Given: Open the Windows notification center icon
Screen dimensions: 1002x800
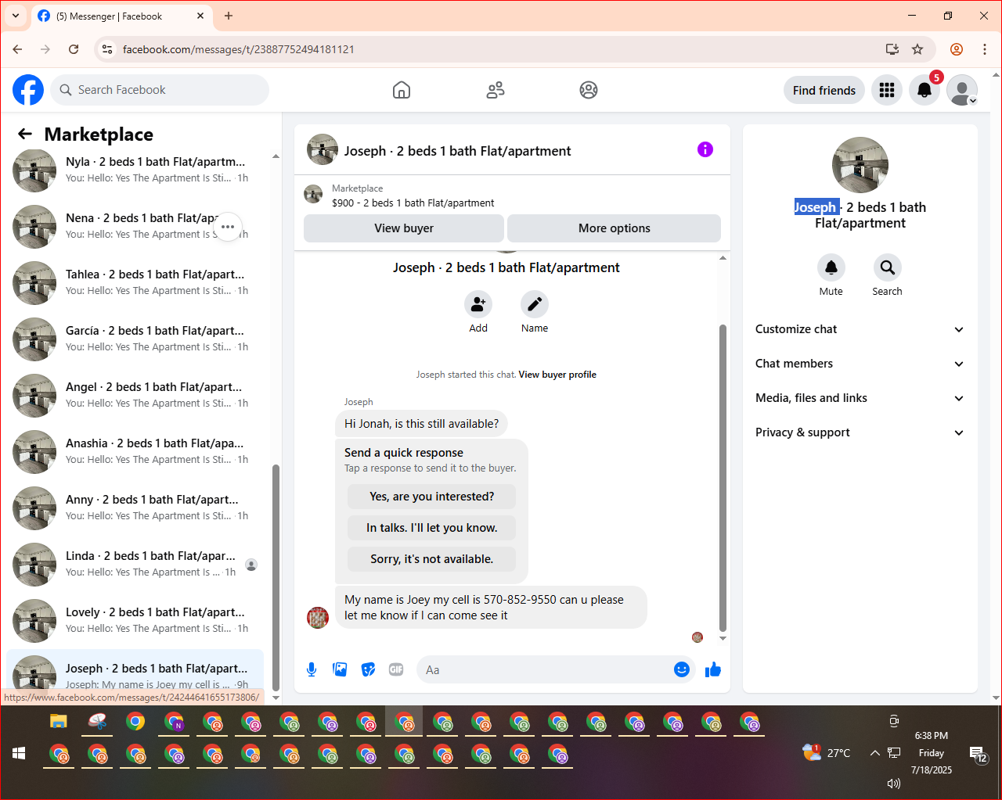Looking at the screenshot, I should point(979,755).
